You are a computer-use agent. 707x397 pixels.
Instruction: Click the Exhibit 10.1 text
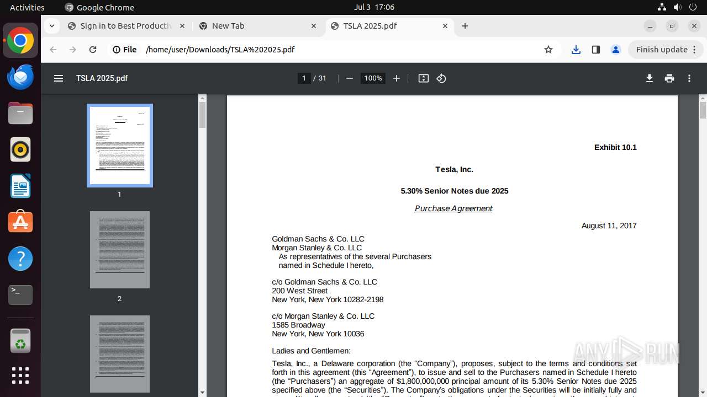(x=615, y=147)
